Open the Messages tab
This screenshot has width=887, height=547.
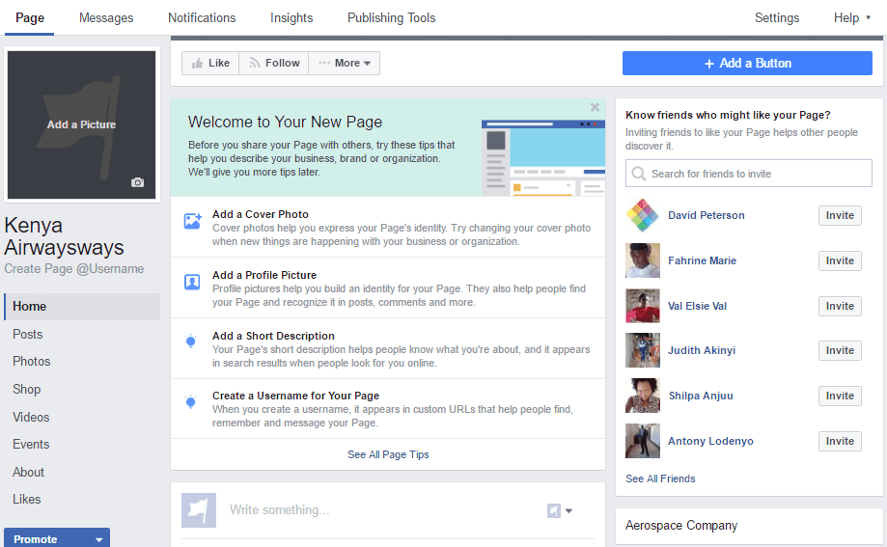click(106, 18)
